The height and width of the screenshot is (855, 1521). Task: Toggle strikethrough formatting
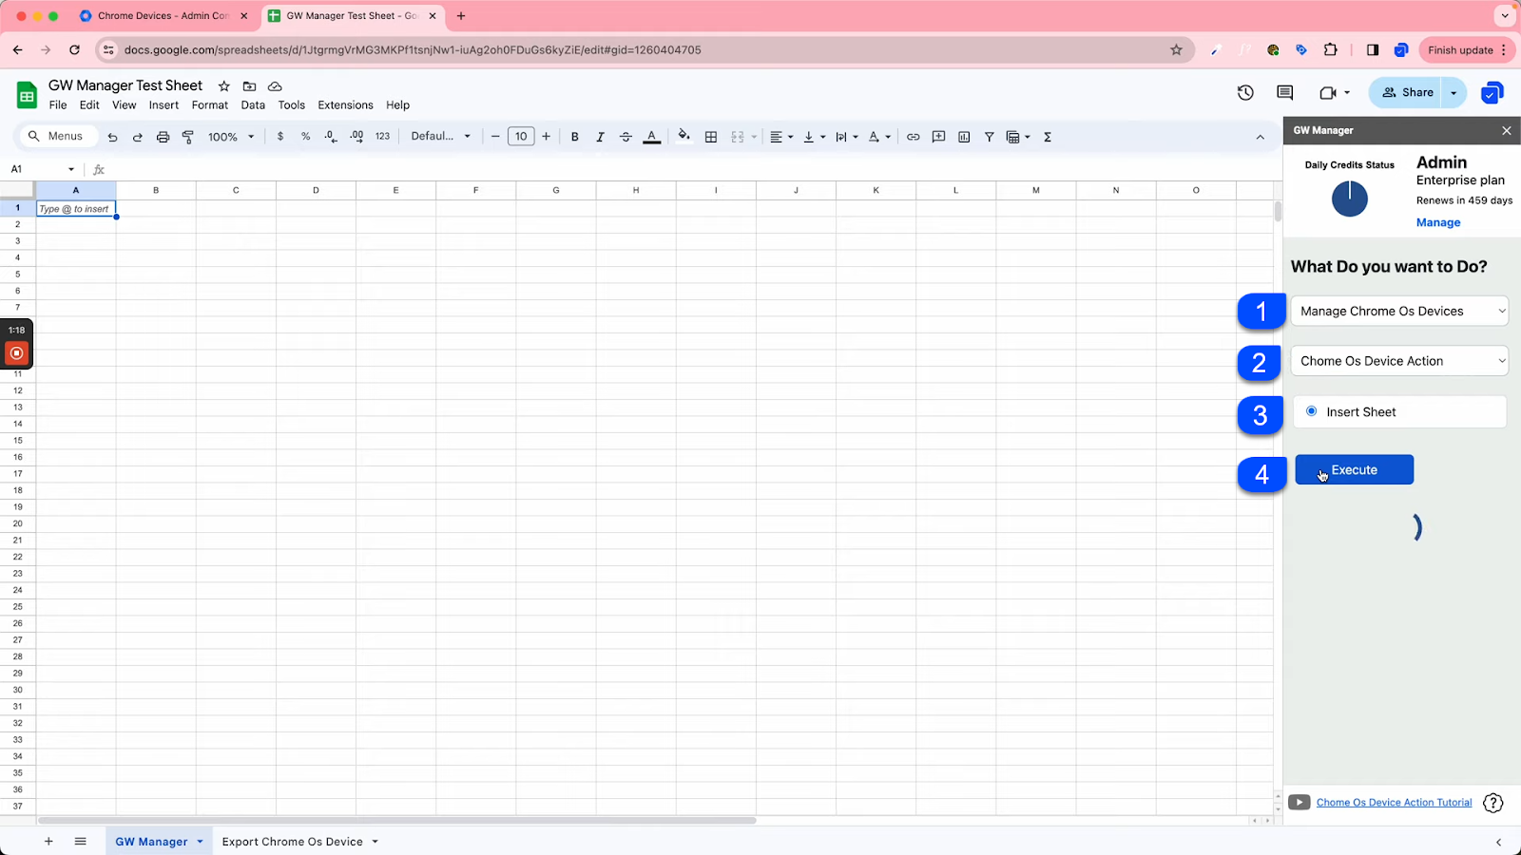pyautogui.click(x=626, y=137)
